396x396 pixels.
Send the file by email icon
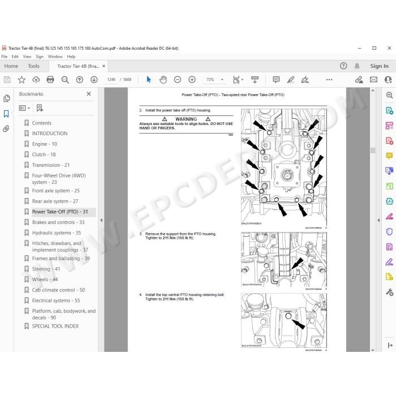pos(373,80)
